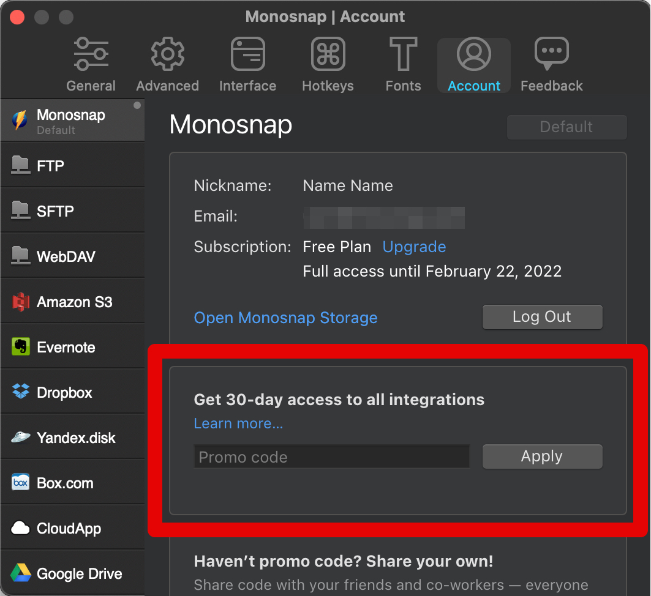
Task: Click the blurred email value
Action: 383,218
